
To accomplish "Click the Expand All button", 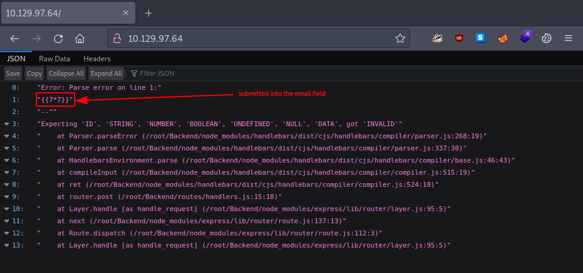I will pos(106,73).
